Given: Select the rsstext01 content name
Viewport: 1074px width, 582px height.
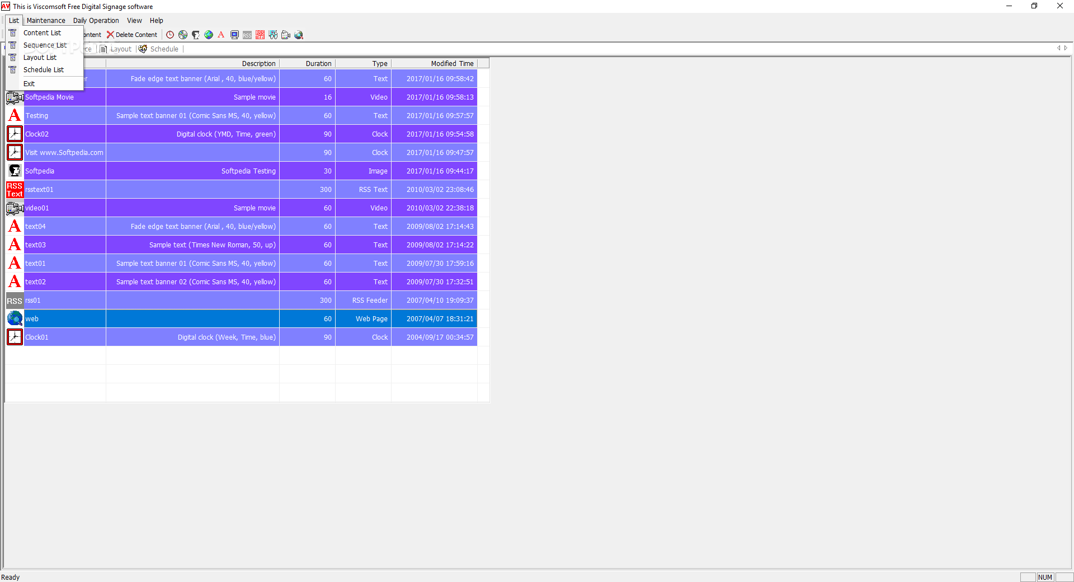Looking at the screenshot, I should [x=65, y=190].
